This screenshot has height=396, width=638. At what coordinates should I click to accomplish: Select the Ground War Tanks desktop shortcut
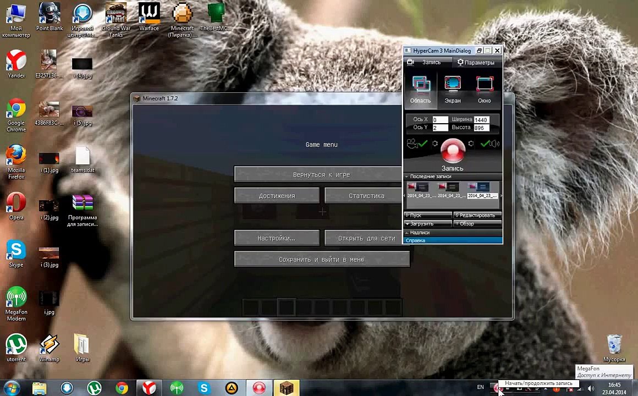pyautogui.click(x=116, y=20)
